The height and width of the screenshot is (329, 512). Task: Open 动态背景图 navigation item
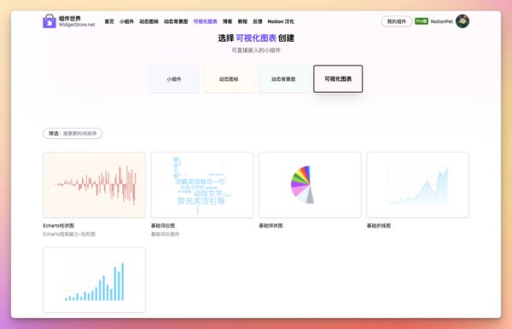coord(176,21)
